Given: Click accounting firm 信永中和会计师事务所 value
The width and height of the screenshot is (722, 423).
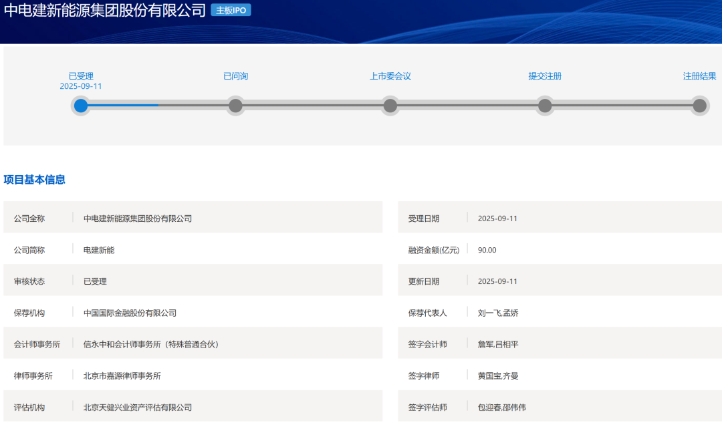Looking at the screenshot, I should tap(150, 344).
